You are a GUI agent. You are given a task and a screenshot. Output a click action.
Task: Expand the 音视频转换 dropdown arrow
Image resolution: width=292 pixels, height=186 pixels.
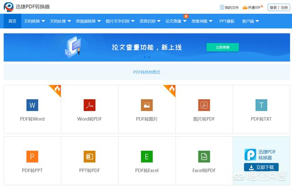tap(99, 21)
